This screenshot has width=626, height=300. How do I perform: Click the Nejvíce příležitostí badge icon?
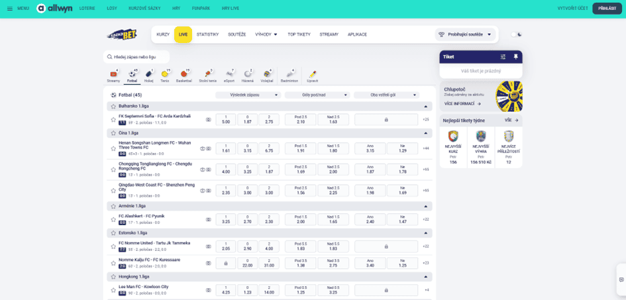pyautogui.click(x=509, y=137)
